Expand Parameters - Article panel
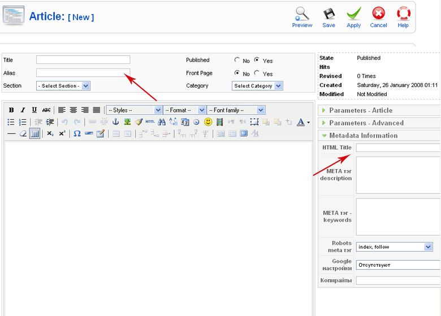This screenshot has height=316, width=441. tap(379, 110)
